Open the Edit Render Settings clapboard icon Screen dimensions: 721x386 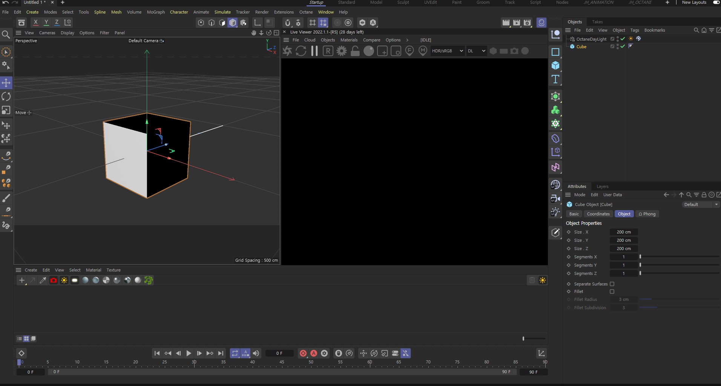pos(527,23)
